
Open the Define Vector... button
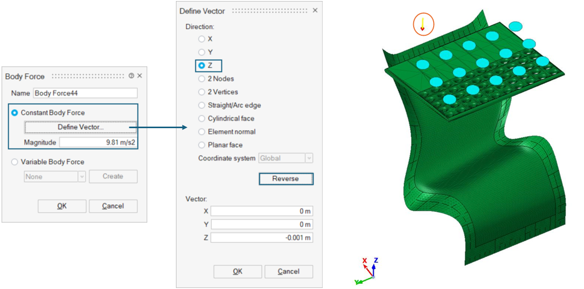pos(81,127)
